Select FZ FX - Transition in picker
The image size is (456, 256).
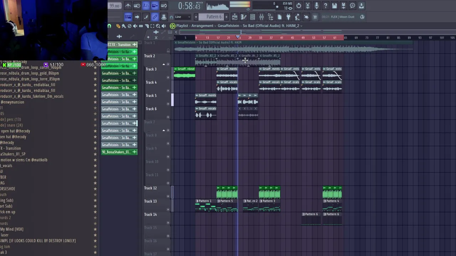click(x=119, y=44)
